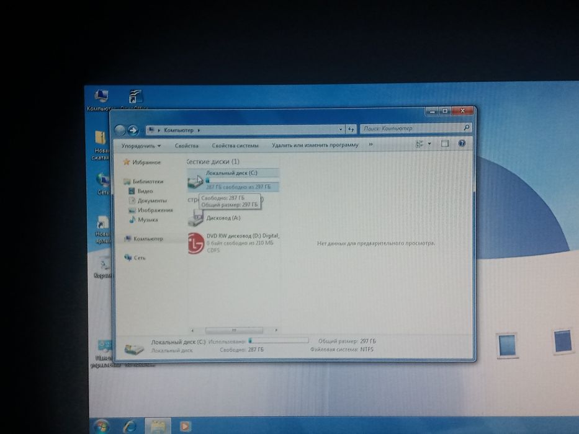The width and height of the screenshot is (579, 434).
Task: Open the Документы library
Action: (152, 201)
